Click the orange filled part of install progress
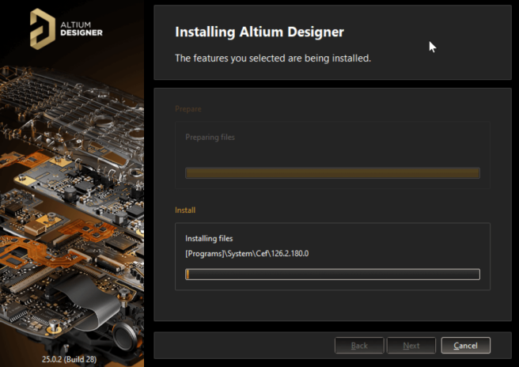 click(x=188, y=274)
